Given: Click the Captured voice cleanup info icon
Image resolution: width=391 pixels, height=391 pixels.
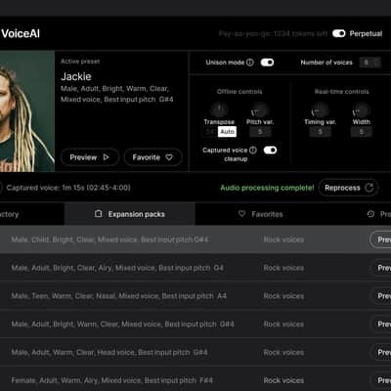Looking at the screenshot, I should click(253, 150).
